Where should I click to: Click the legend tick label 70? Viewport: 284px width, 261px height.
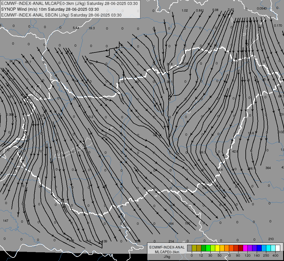point(229,255)
